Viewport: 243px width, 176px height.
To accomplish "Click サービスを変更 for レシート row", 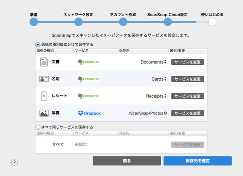I will pyautogui.click(x=188, y=96).
